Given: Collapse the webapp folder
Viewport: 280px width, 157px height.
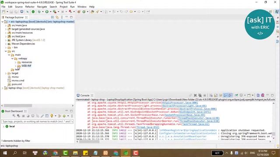Looking at the screenshot, I should [12, 58].
